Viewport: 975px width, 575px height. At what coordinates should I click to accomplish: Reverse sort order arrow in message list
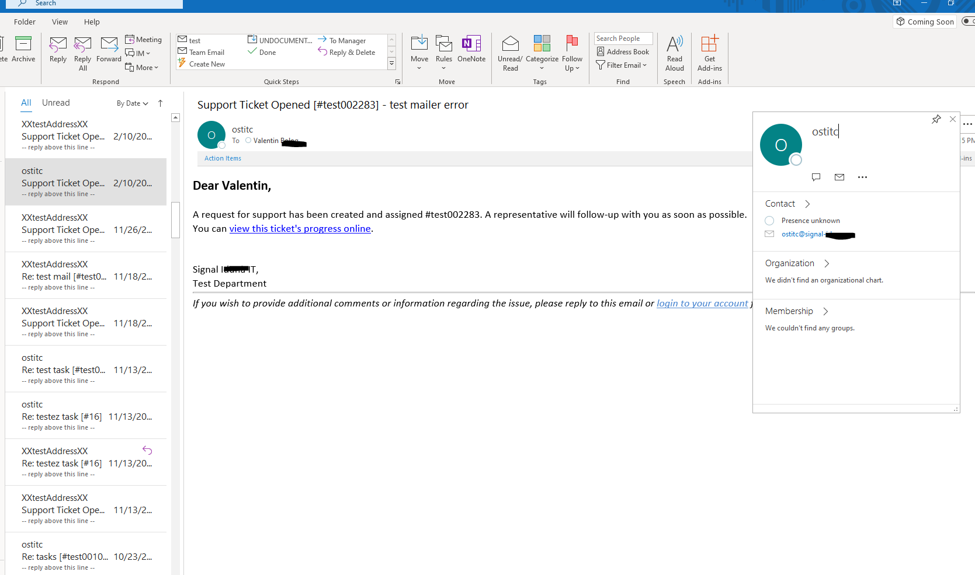click(160, 103)
